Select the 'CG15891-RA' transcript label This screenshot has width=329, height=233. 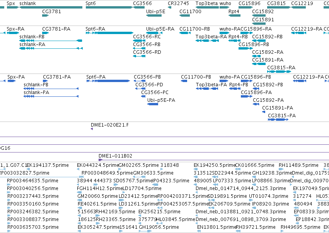268,60
